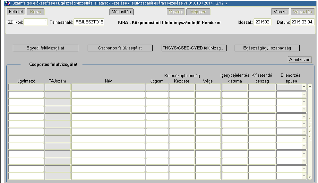Screen dimensions: 318x183
Task: Click the Mégsem button
Action: (x=198, y=12)
